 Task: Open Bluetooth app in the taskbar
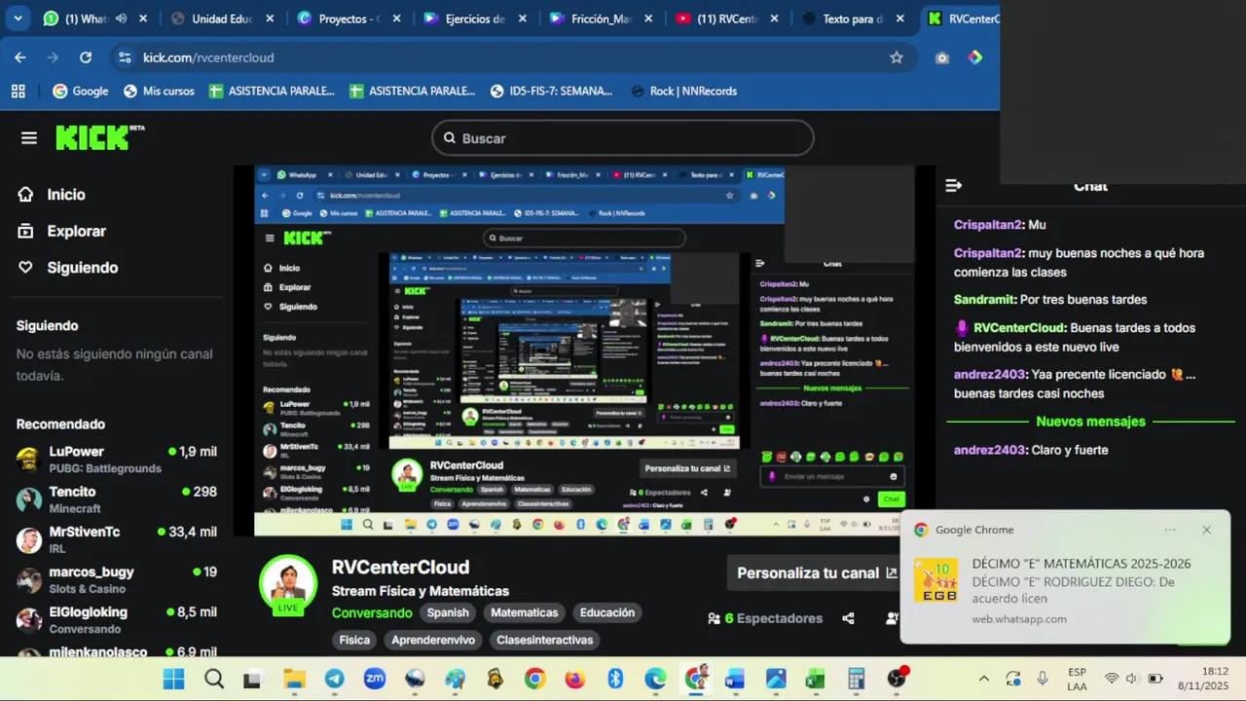tap(615, 679)
